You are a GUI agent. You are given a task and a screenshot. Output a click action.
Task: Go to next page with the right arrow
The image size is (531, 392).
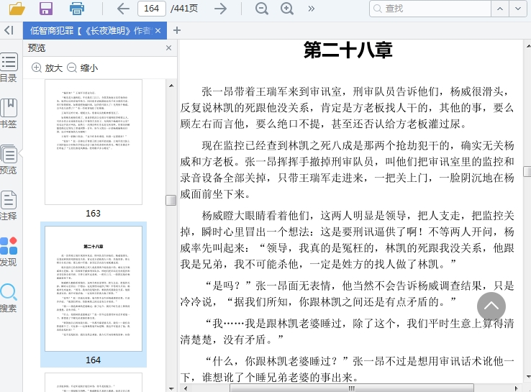pyautogui.click(x=220, y=9)
